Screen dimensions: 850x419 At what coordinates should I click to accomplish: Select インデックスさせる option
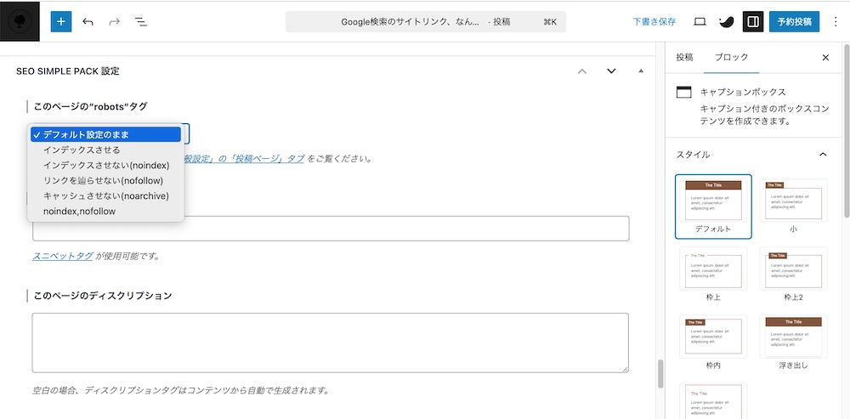pyautogui.click(x=105, y=150)
